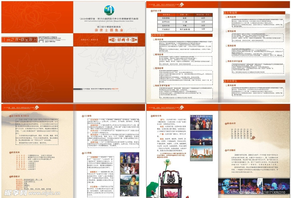
Task: Click the square box beside 現場回報 under 特别赞助
Action: [154, 68]
